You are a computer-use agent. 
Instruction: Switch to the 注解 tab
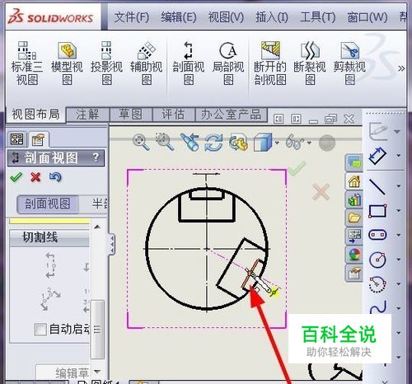88,115
